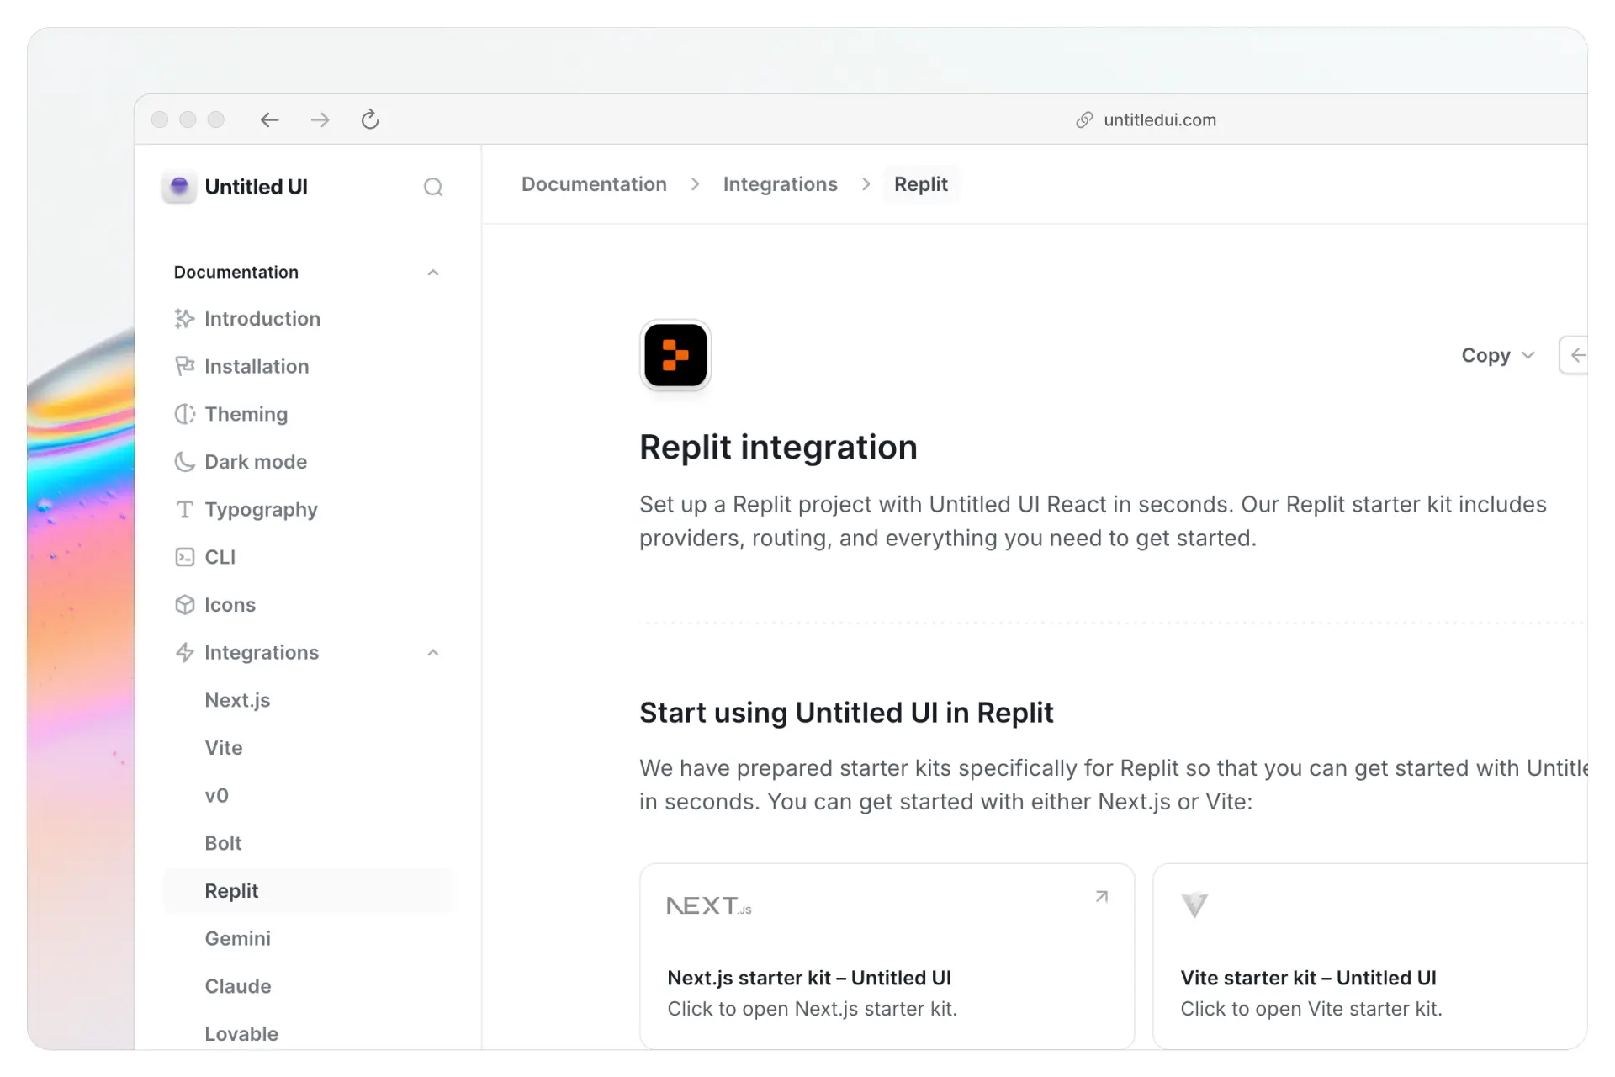This screenshot has width=1615, height=1077.
Task: Click the browser forward arrow
Action: click(320, 119)
